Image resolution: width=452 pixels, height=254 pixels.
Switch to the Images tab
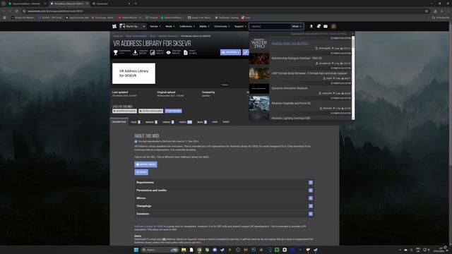(151, 122)
